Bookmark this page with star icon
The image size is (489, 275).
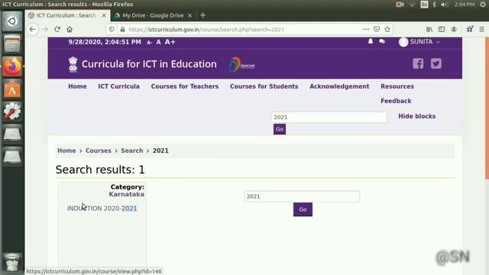[387, 29]
